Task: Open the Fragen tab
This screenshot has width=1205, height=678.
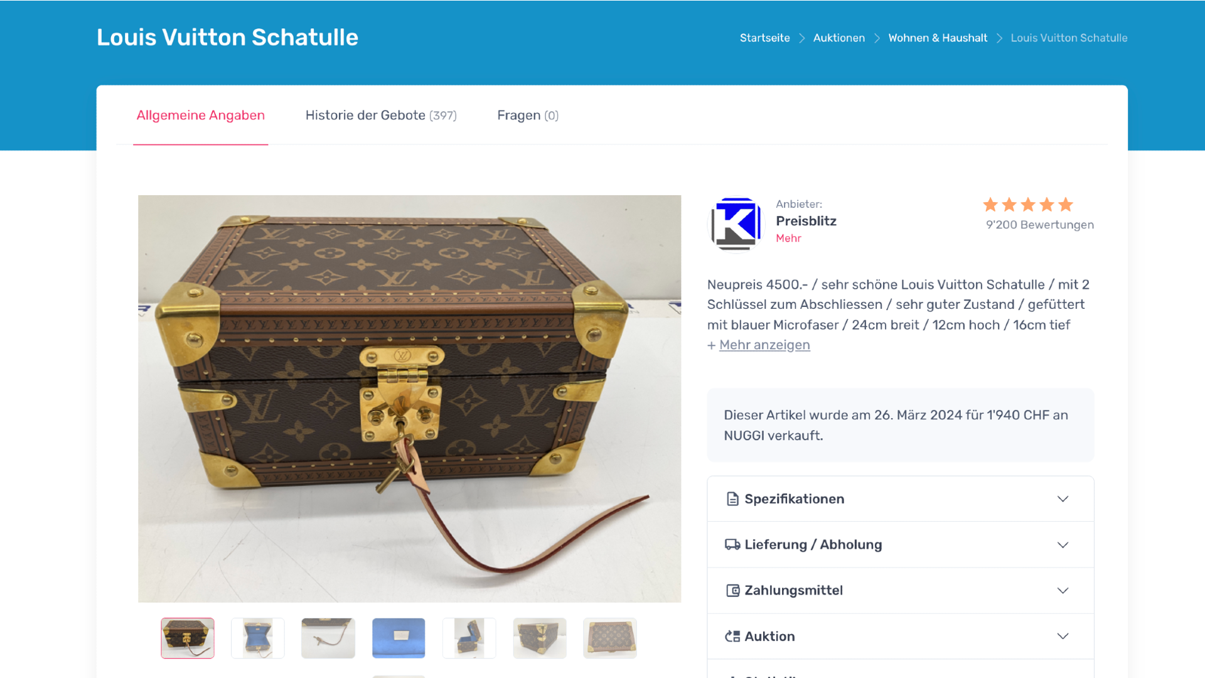Action: tap(528, 116)
